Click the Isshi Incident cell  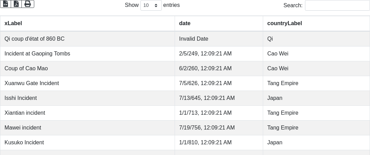coord(21,98)
